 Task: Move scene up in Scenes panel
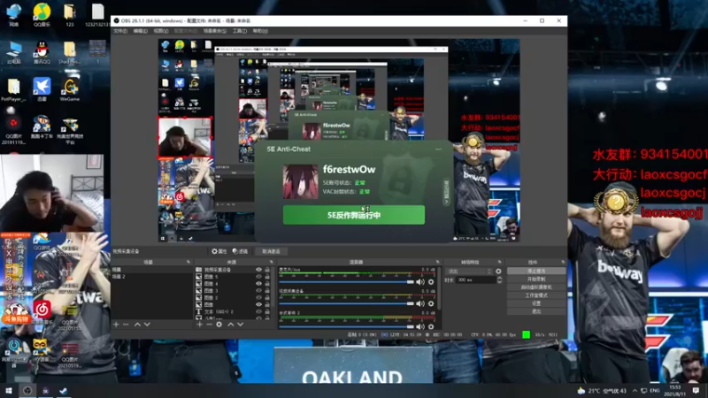click(137, 325)
